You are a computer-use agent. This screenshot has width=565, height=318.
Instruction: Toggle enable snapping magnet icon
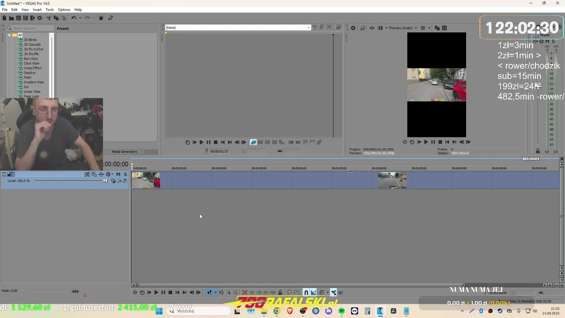pos(306,292)
